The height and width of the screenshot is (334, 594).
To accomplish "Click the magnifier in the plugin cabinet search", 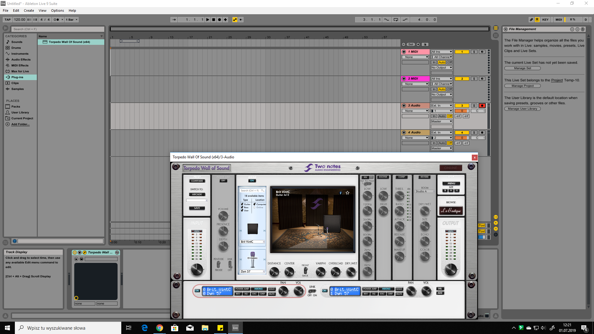I will 262,191.
